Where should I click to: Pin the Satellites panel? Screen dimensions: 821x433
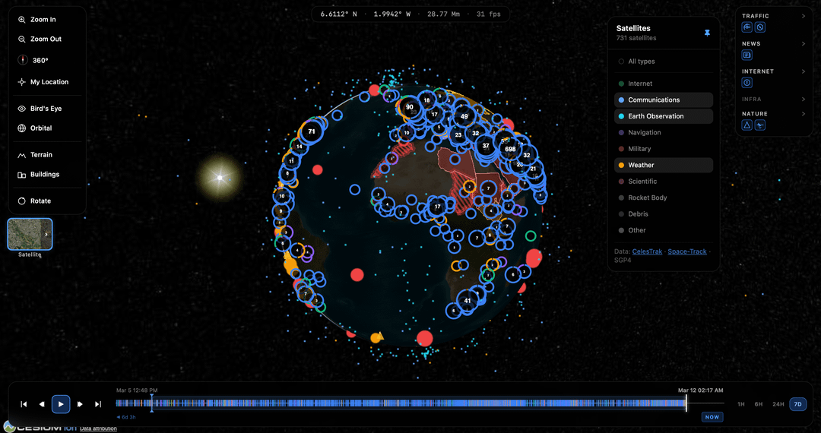click(707, 33)
